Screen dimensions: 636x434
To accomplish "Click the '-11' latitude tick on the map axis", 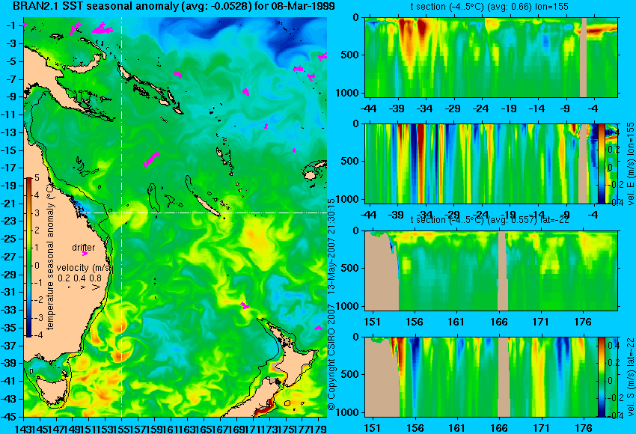I will 9,114.
